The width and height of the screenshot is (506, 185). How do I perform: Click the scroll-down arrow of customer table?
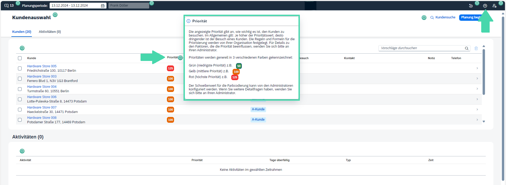(484, 122)
